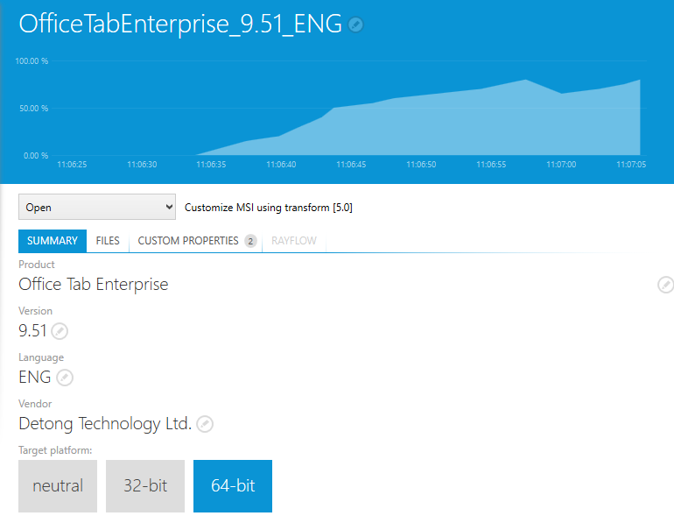674x530 pixels.
Task: Click the edit pencil next to Version 9.51
Action: 60,331
